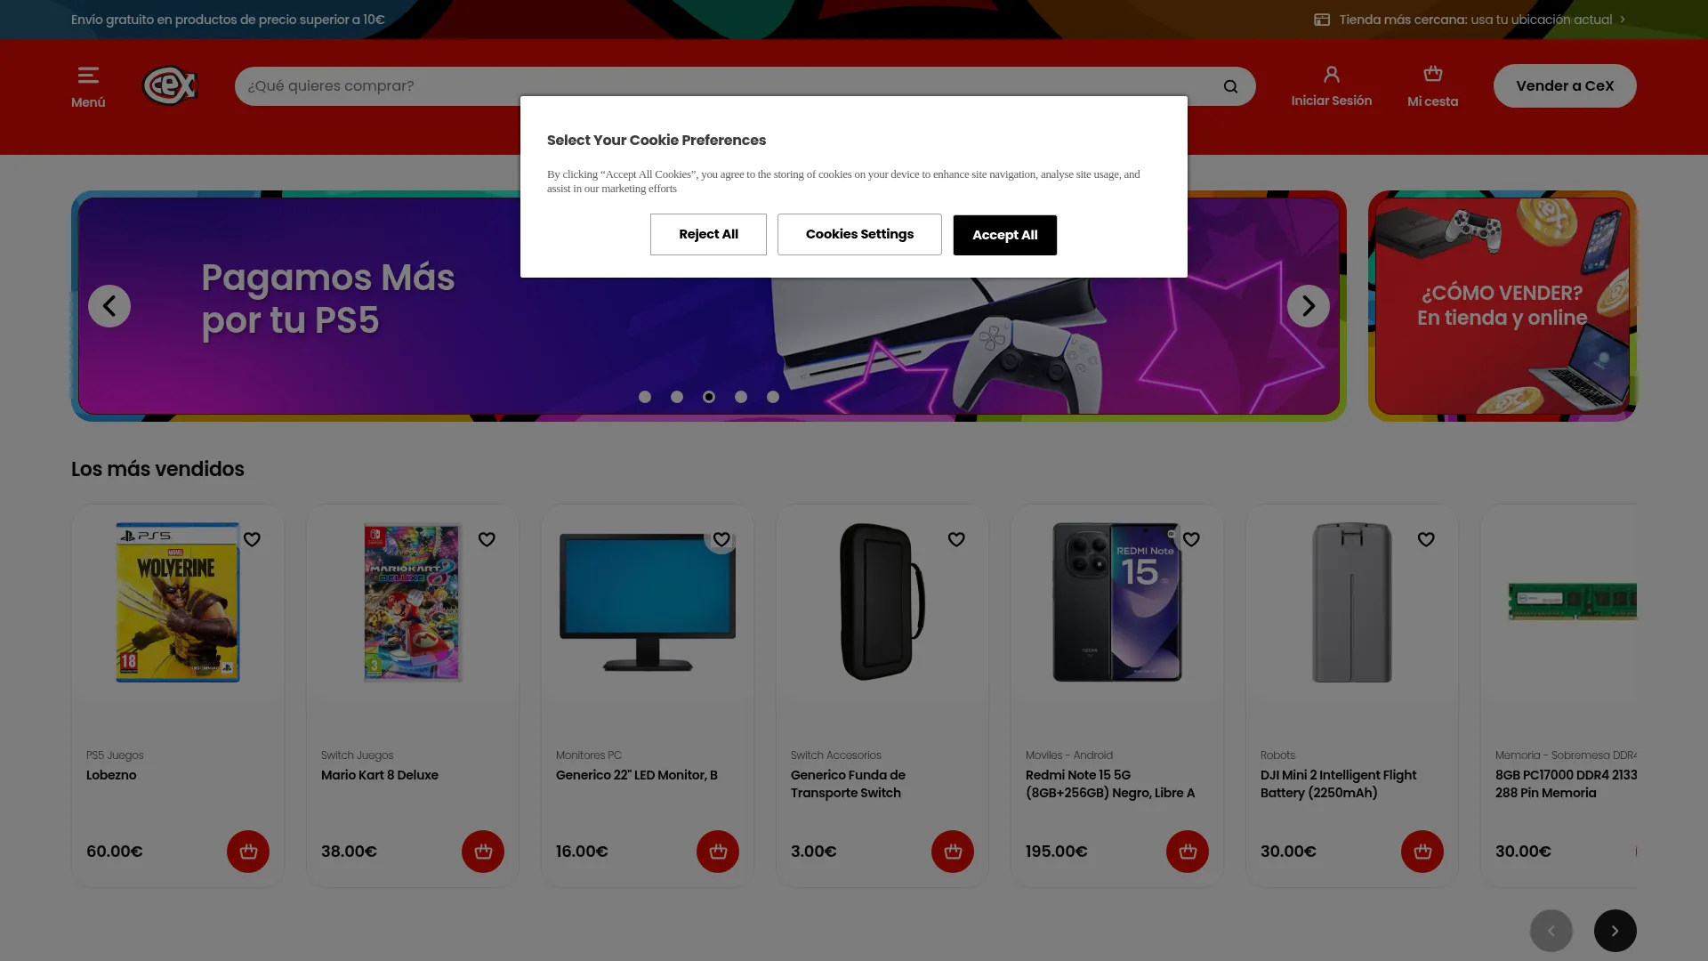Image resolution: width=1708 pixels, height=961 pixels.
Task: Select the first carousel dot indicator
Action: [x=645, y=397]
